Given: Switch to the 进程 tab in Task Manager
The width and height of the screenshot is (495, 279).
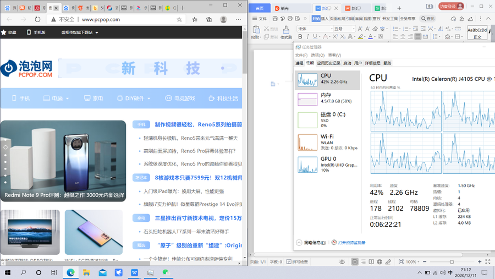Looking at the screenshot, I should (299, 63).
